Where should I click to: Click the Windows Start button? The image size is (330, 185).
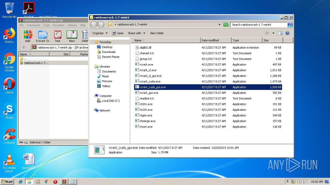click(x=7, y=182)
